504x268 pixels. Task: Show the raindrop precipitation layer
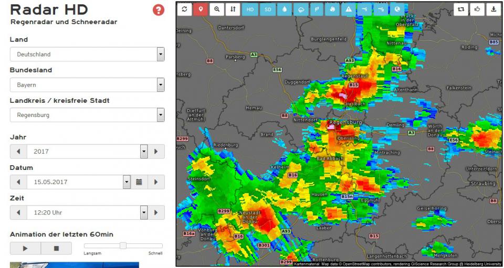coord(284,9)
